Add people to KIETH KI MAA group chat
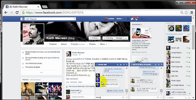Viewport: 196px width, 100px height. click(x=156, y=64)
